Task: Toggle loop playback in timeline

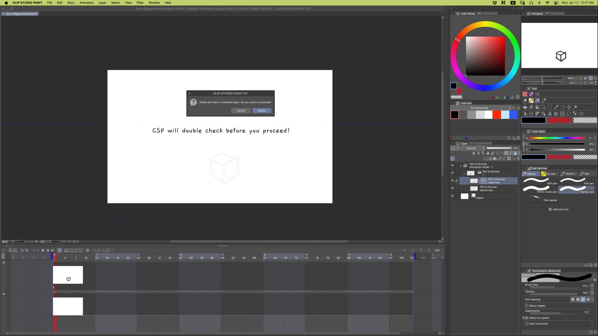Action: [60, 250]
